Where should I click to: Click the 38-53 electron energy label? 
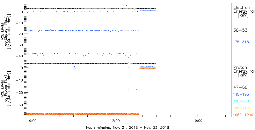click(x=240, y=30)
